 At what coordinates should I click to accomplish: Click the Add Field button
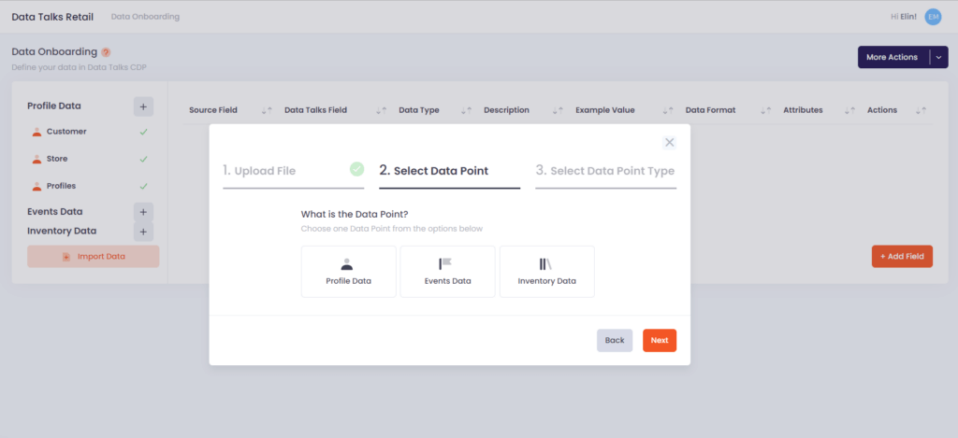pos(902,257)
